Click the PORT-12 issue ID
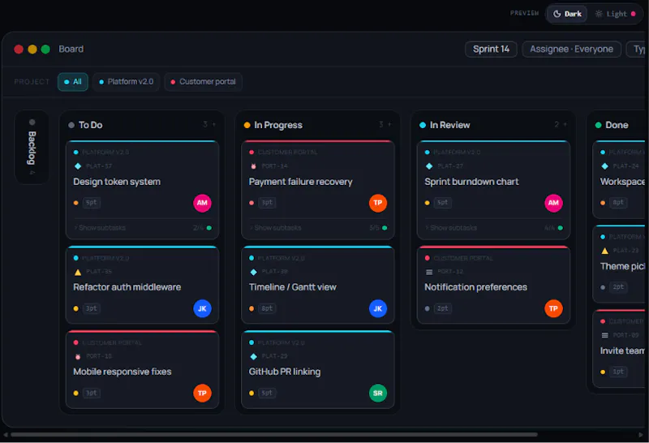 point(450,272)
